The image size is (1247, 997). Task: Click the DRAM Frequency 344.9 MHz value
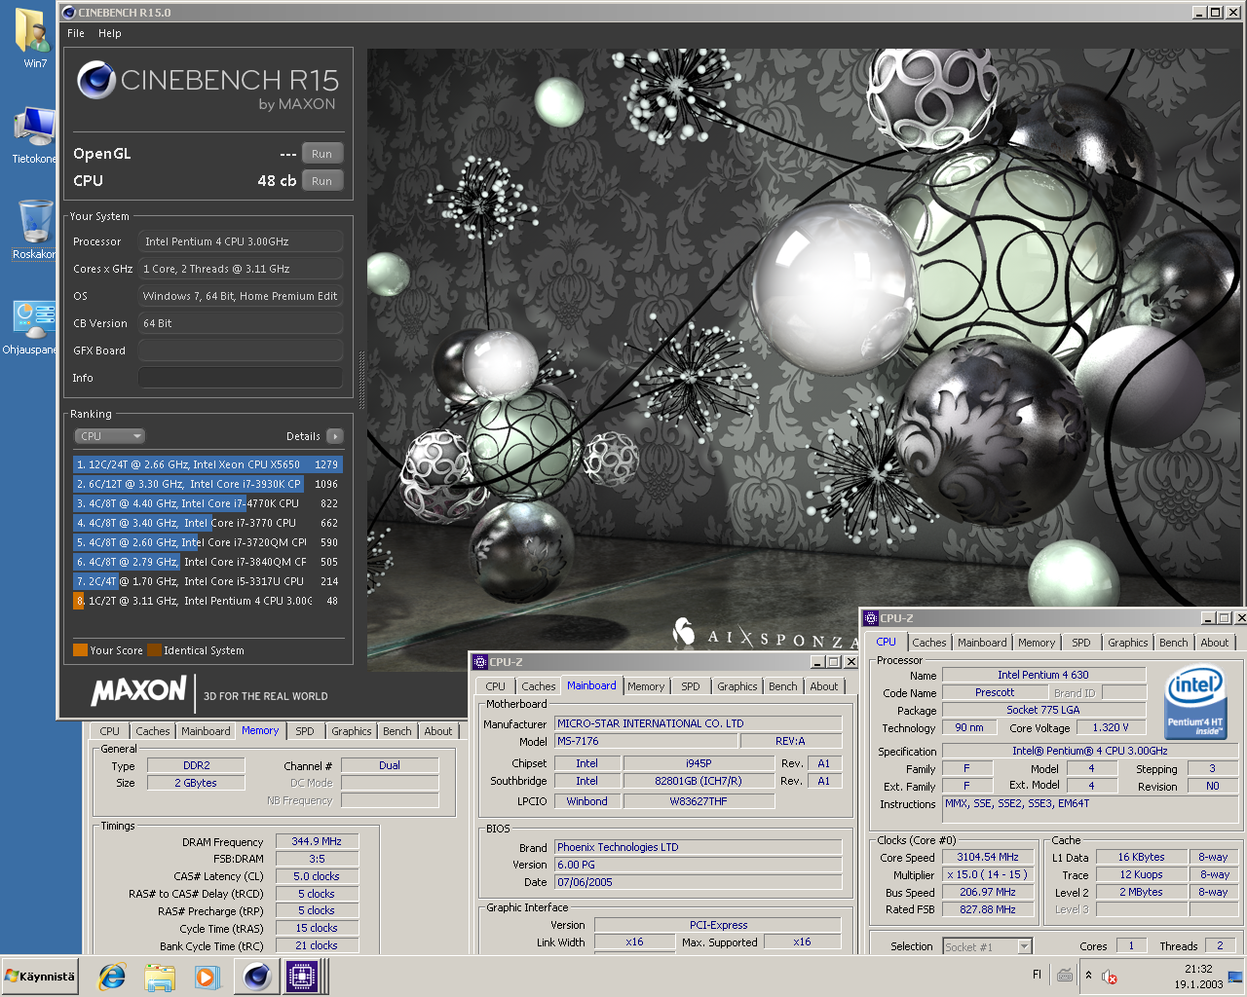[x=317, y=841]
